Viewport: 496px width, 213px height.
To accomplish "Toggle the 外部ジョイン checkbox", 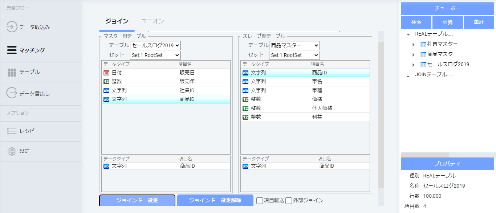I will click(x=289, y=201).
